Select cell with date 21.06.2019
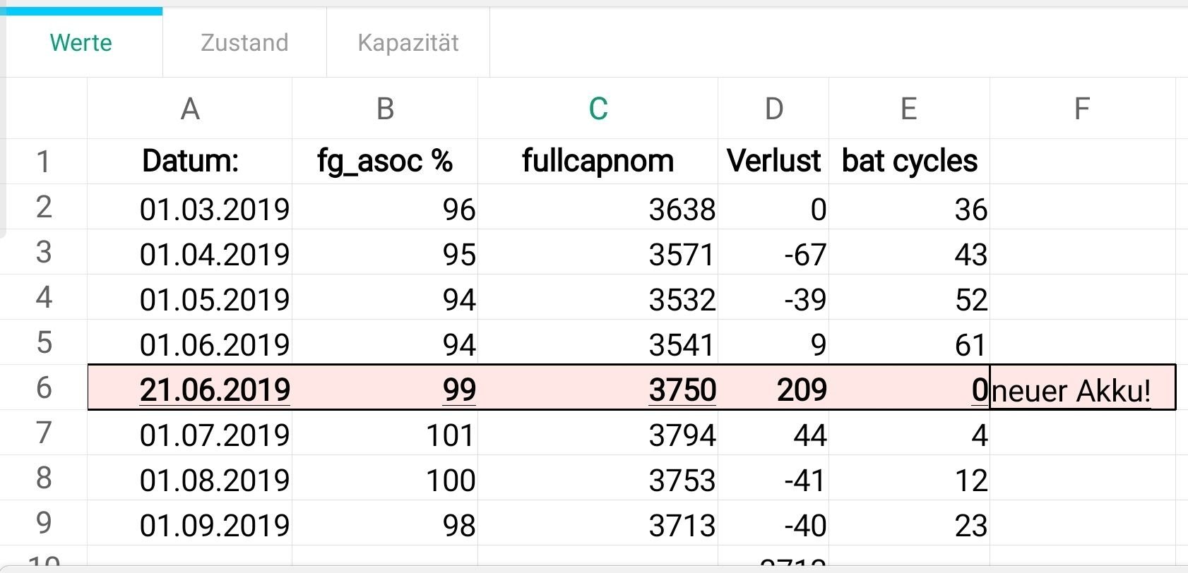The width and height of the screenshot is (1188, 573). click(x=190, y=387)
